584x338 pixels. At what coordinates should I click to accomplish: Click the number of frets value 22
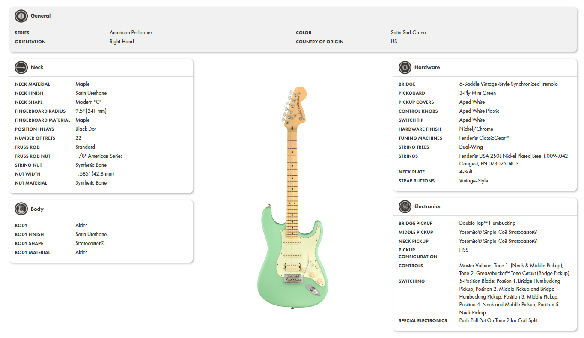[x=78, y=138]
